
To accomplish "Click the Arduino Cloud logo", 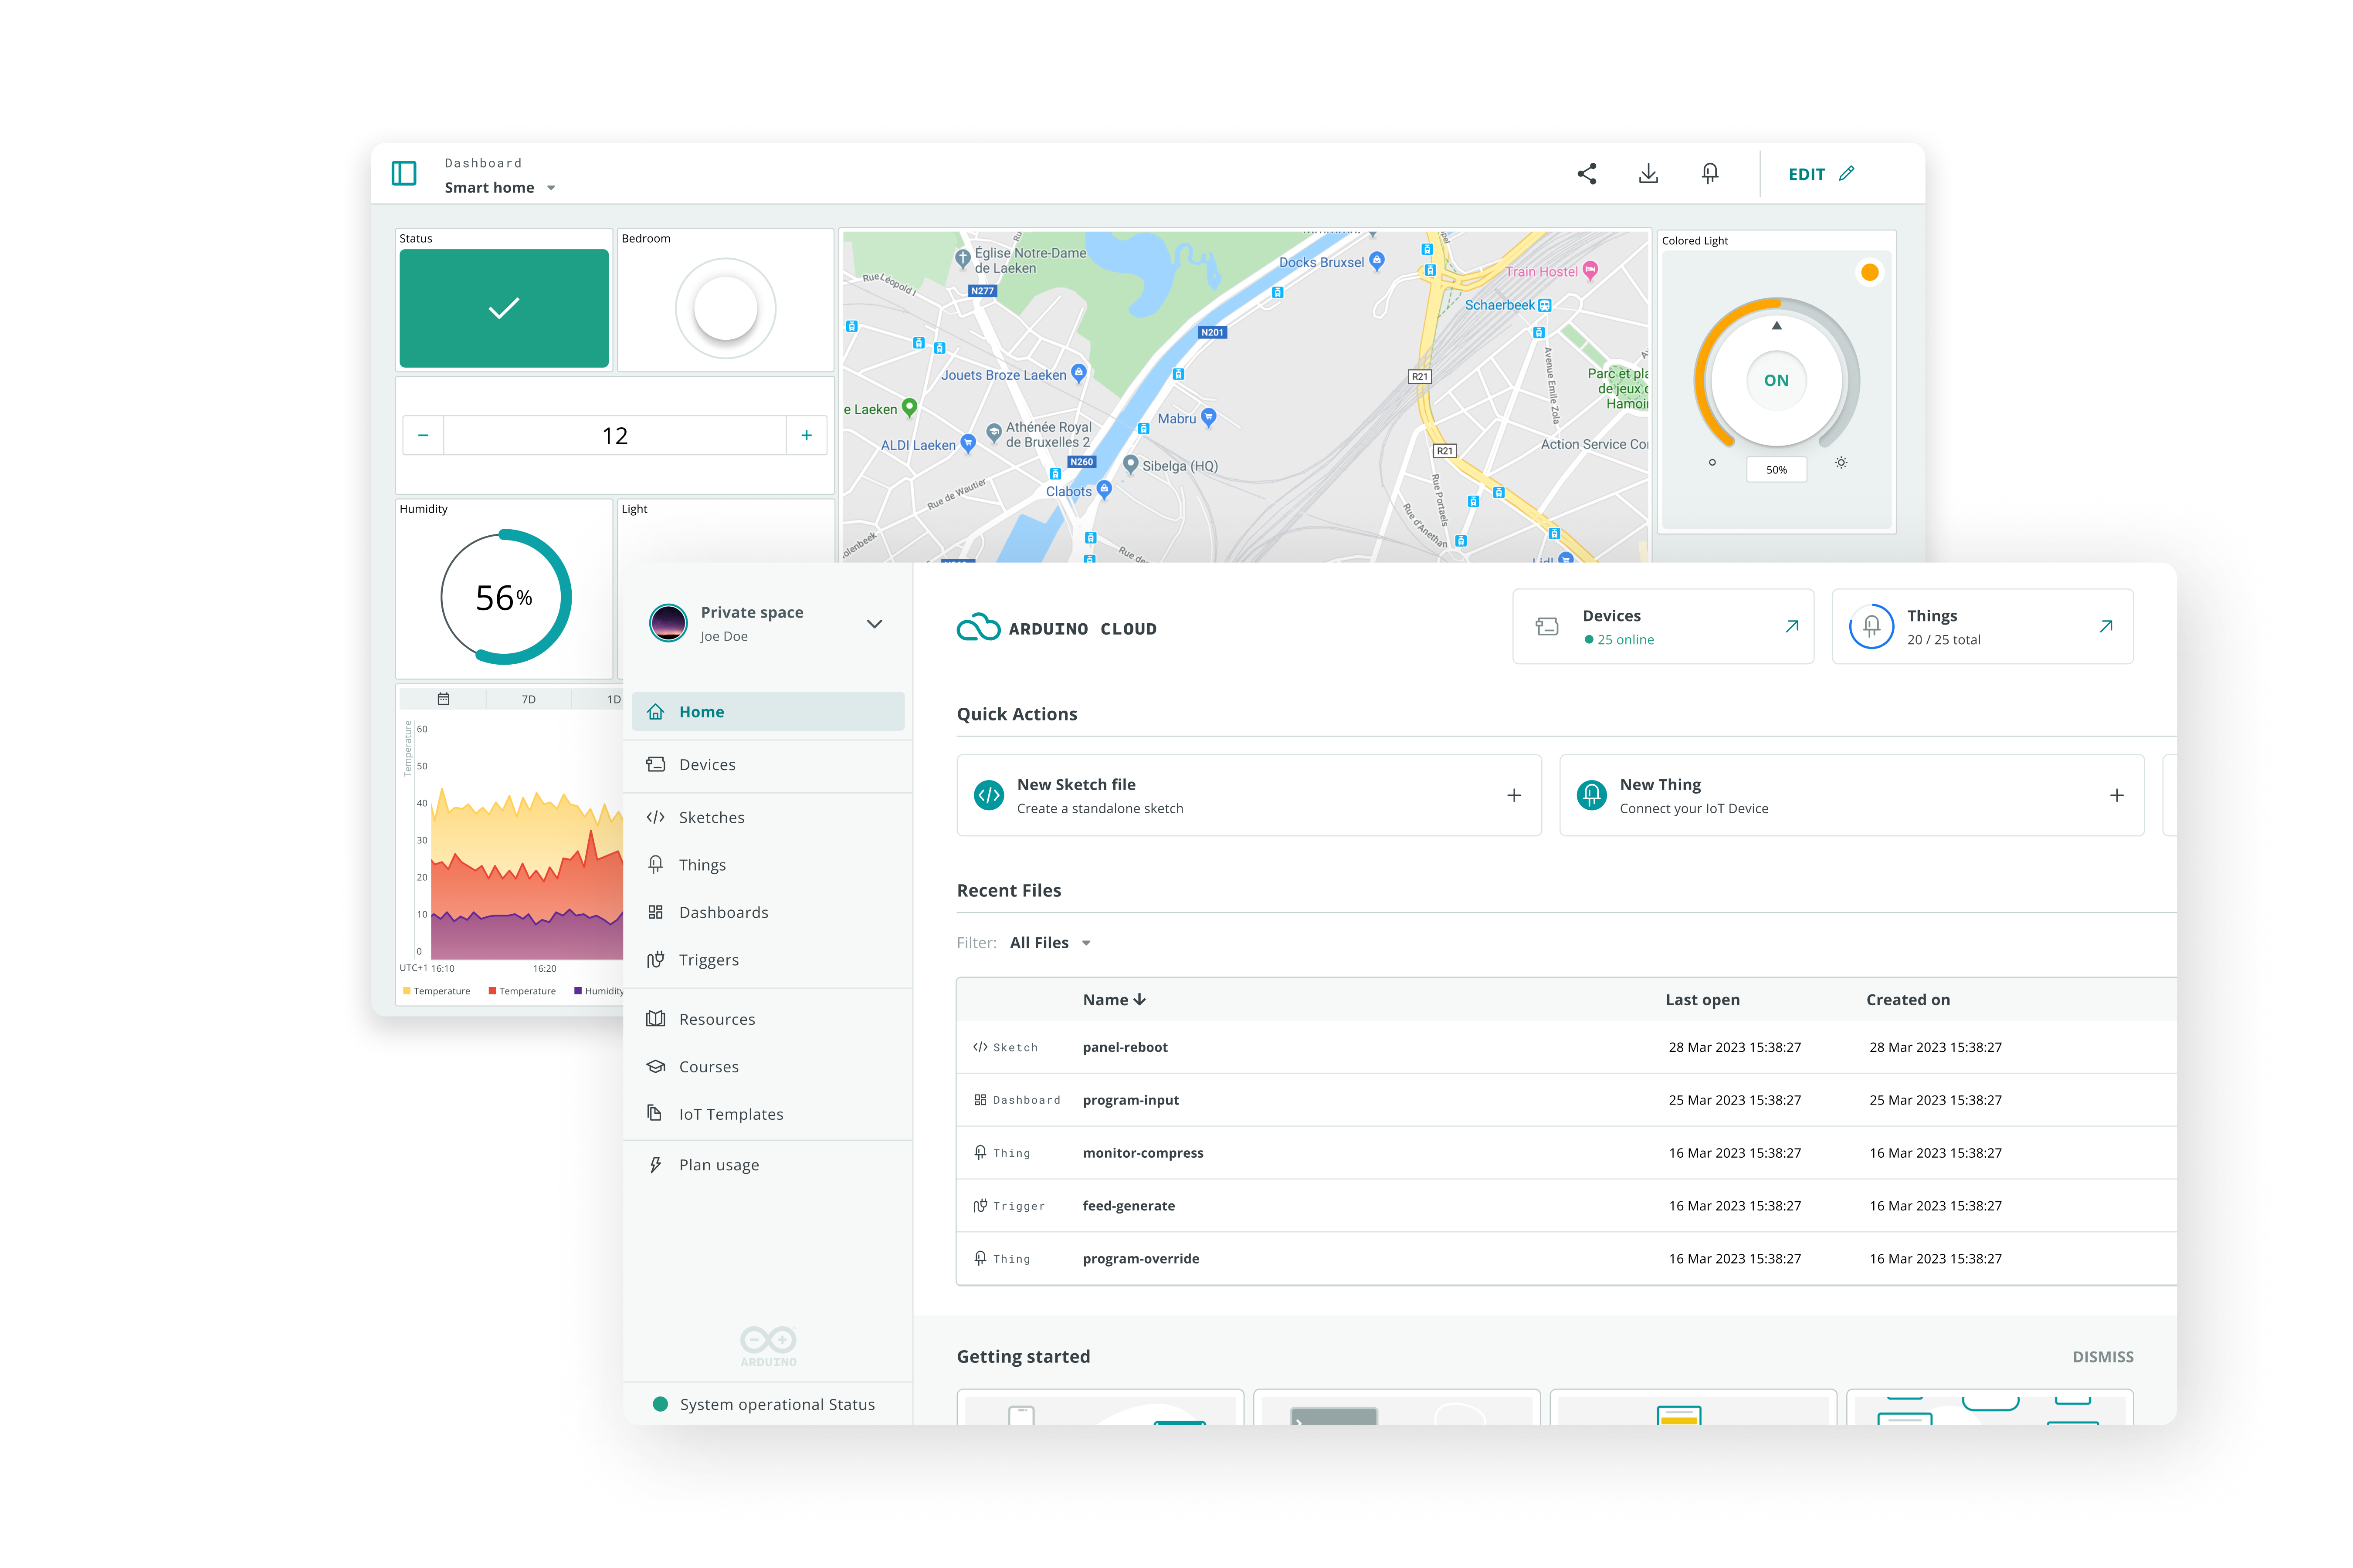I will click(x=1056, y=628).
